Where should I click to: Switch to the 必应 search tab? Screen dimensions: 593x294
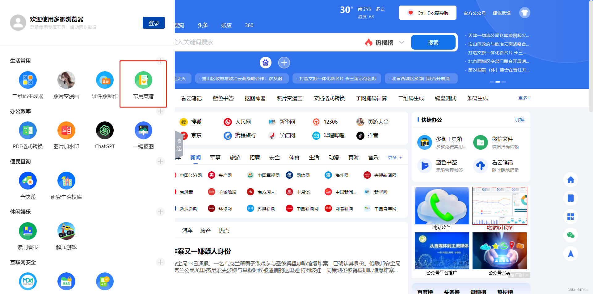click(226, 25)
